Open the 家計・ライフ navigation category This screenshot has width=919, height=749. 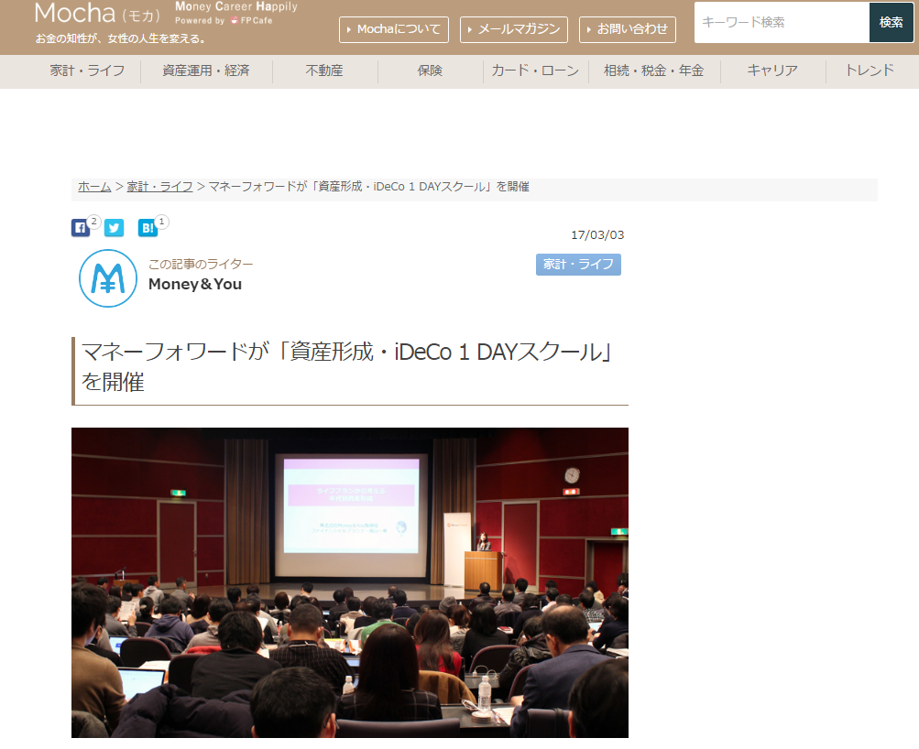click(87, 71)
